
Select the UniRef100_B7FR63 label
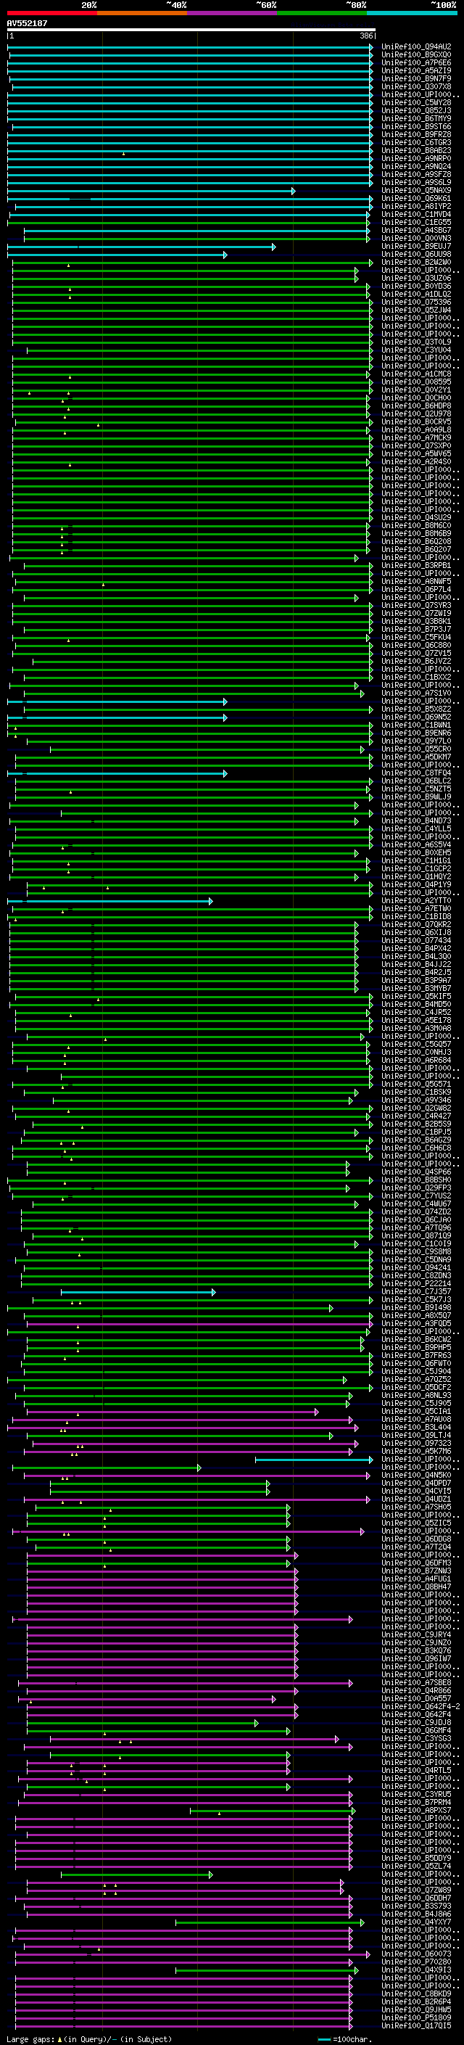point(416,1355)
